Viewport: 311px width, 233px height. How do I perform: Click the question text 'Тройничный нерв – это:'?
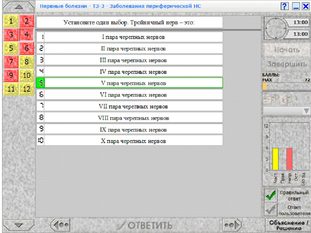162,22
